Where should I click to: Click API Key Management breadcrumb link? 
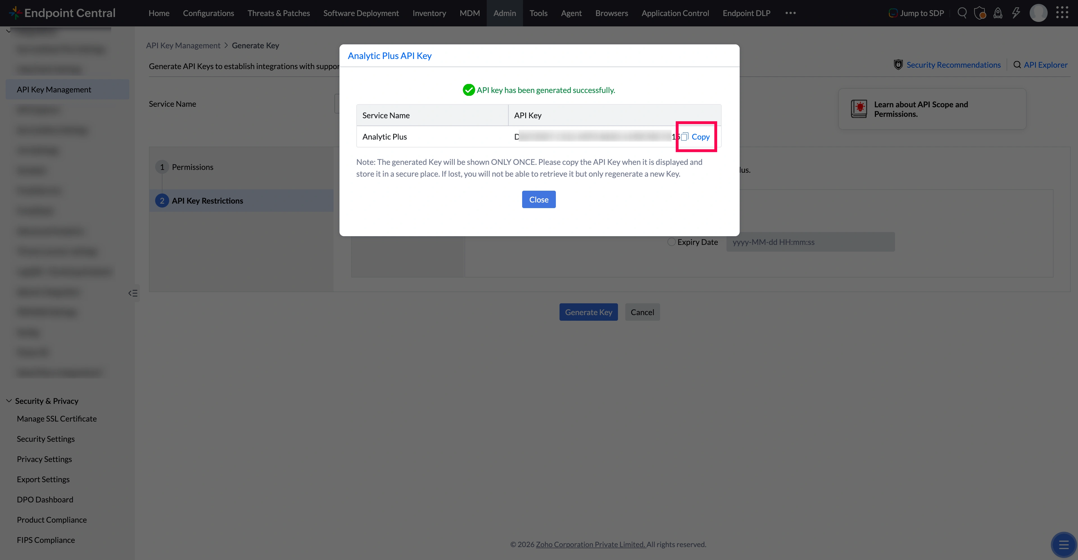pos(183,45)
